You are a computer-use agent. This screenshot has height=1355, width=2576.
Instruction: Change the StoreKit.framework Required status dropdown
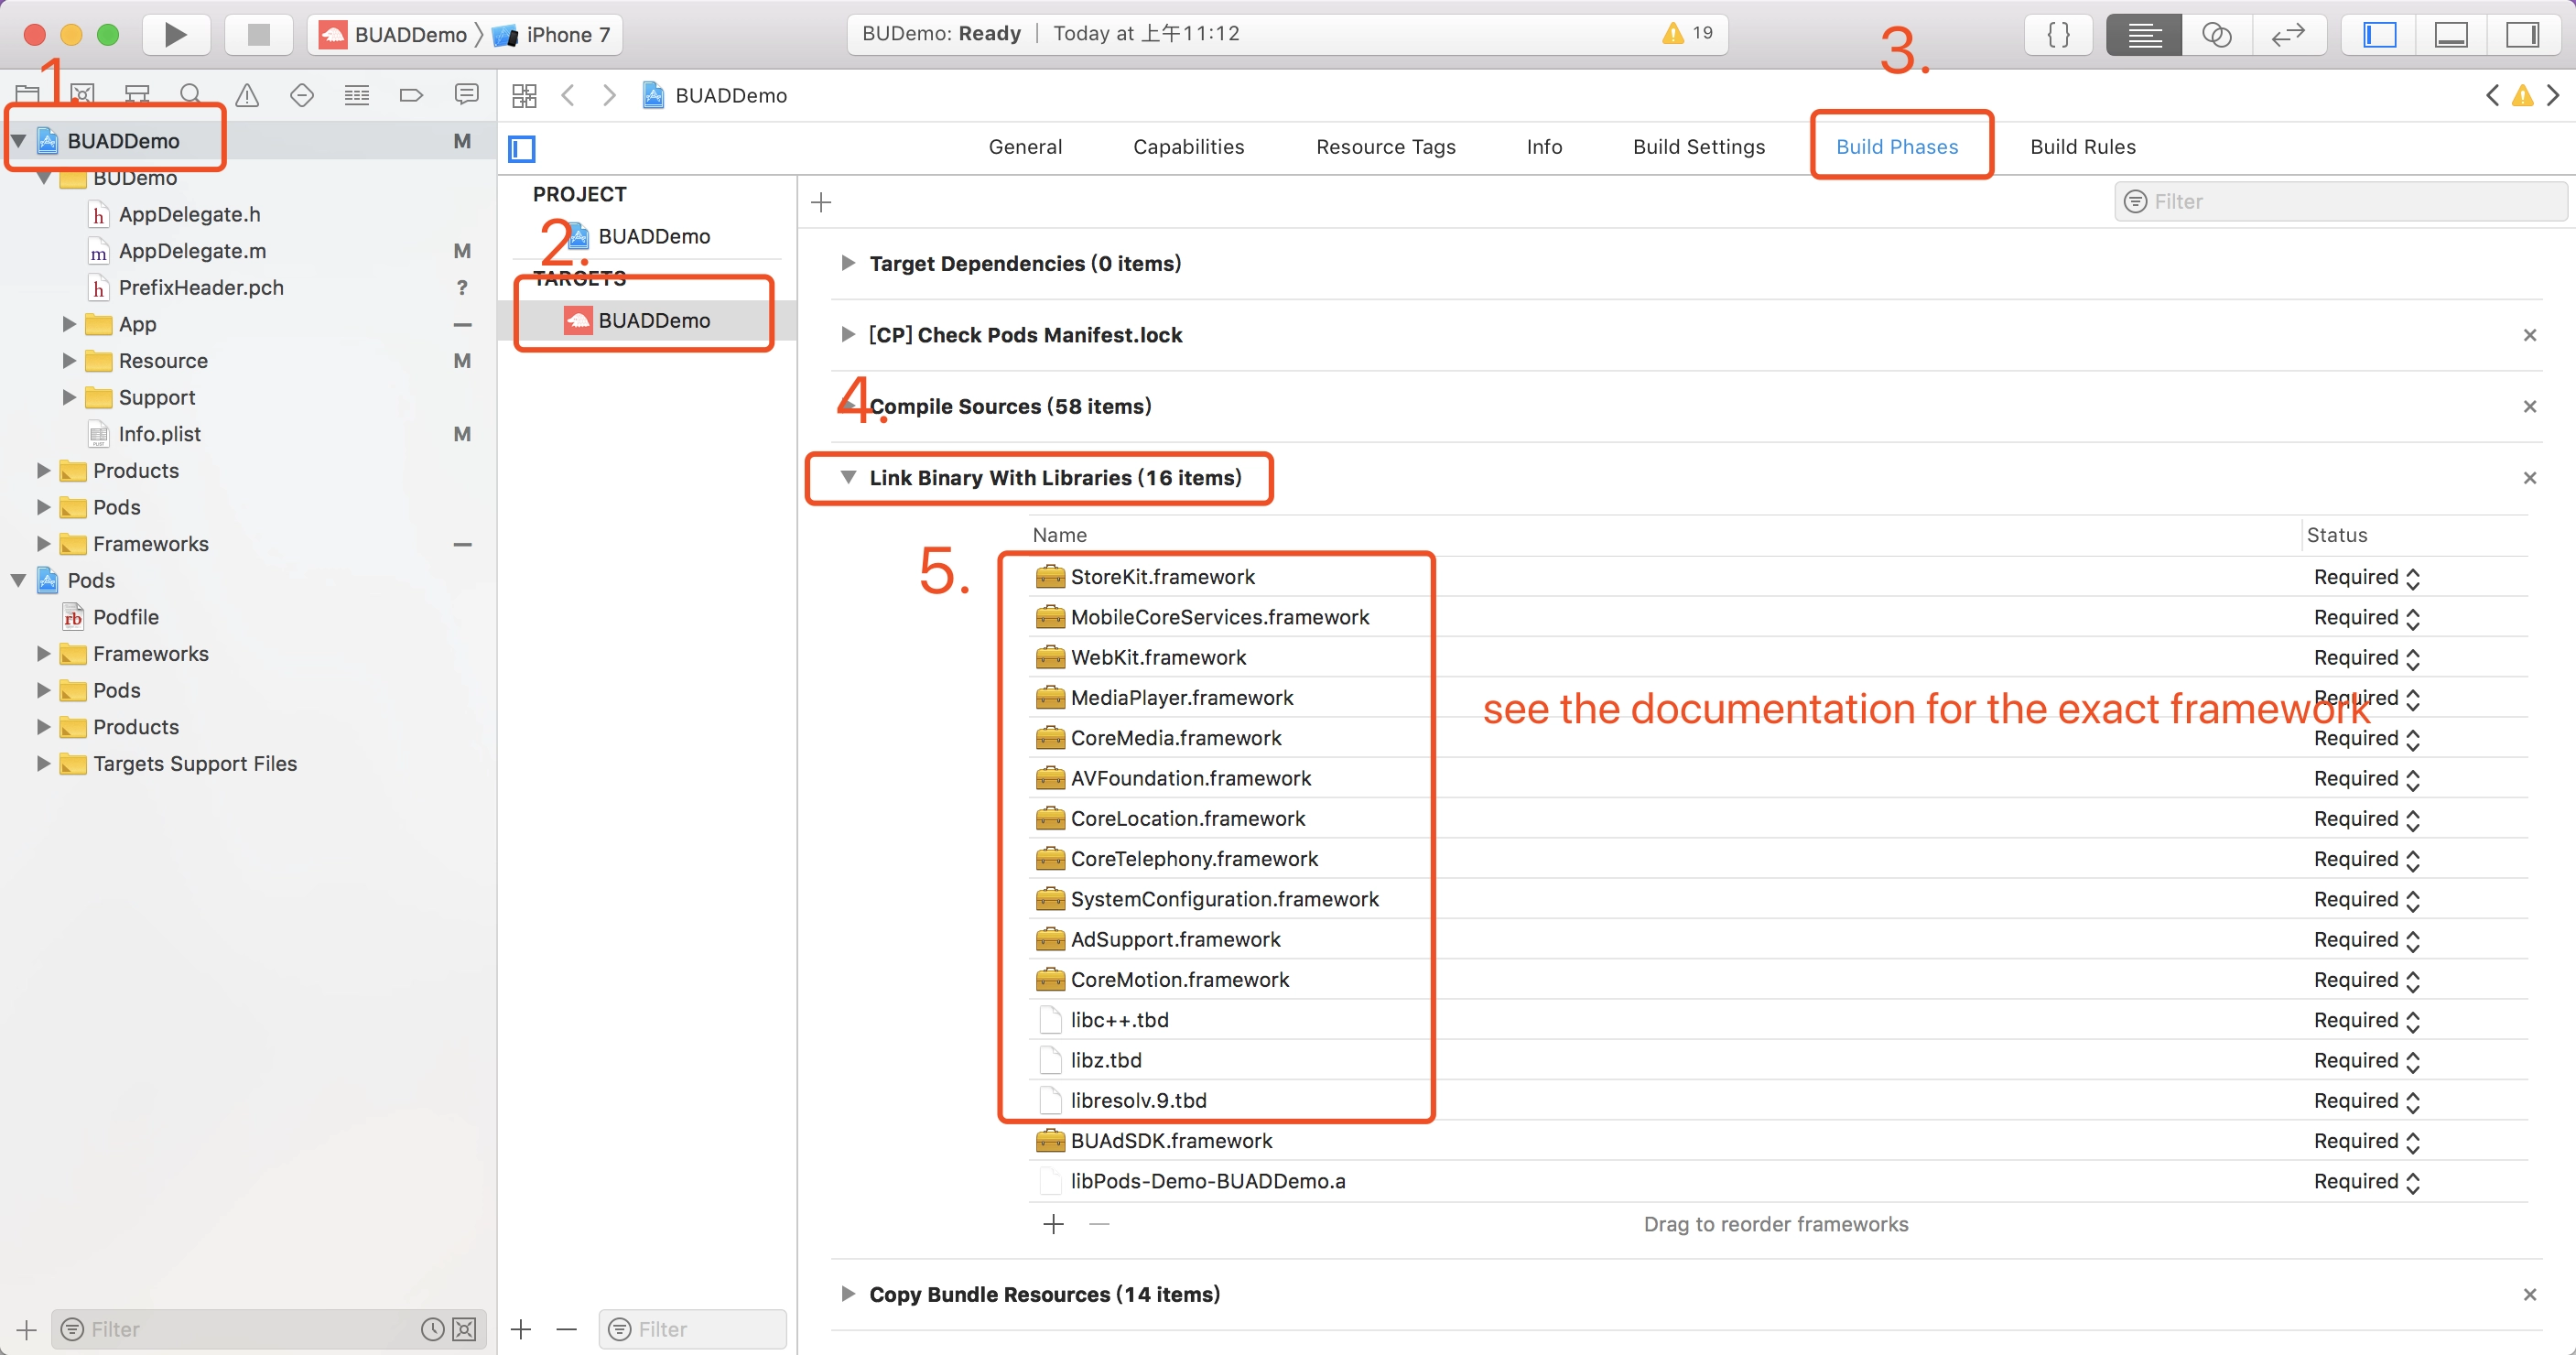[2366, 578]
